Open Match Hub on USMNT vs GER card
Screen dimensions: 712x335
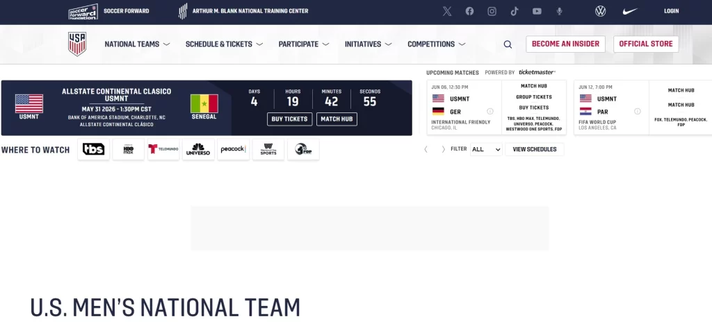[533, 86]
